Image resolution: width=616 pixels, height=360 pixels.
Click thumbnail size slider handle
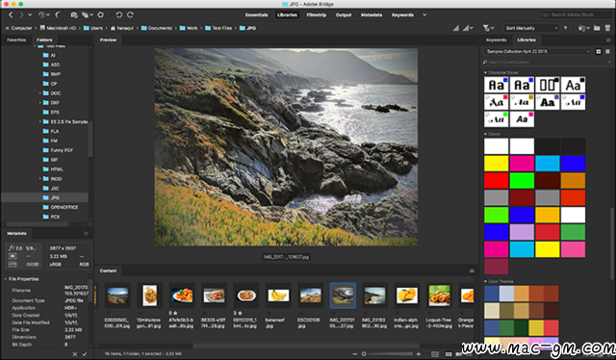coord(364,354)
